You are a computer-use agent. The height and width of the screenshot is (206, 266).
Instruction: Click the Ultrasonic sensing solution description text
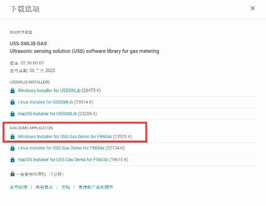tap(85, 51)
